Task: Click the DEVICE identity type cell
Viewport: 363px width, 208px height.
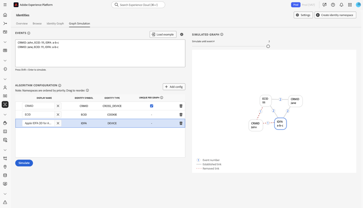Action: [x=112, y=123]
